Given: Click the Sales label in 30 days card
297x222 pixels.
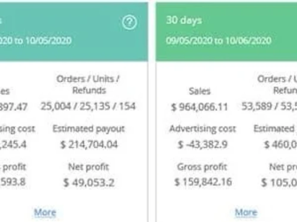Looking at the screenshot, I should click(x=200, y=91).
